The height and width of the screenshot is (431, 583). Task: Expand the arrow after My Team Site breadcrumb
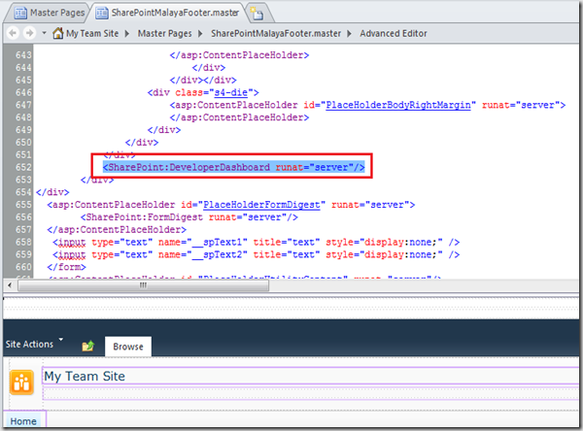127,33
